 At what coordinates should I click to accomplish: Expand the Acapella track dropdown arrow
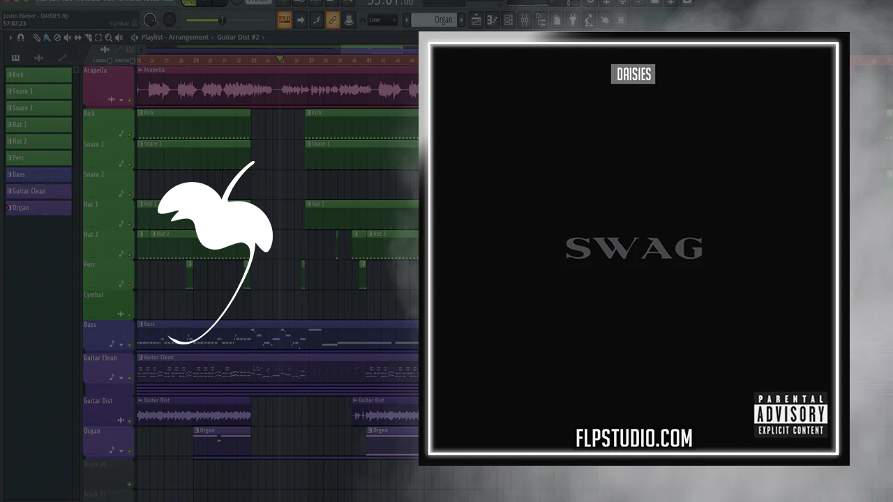(121, 100)
